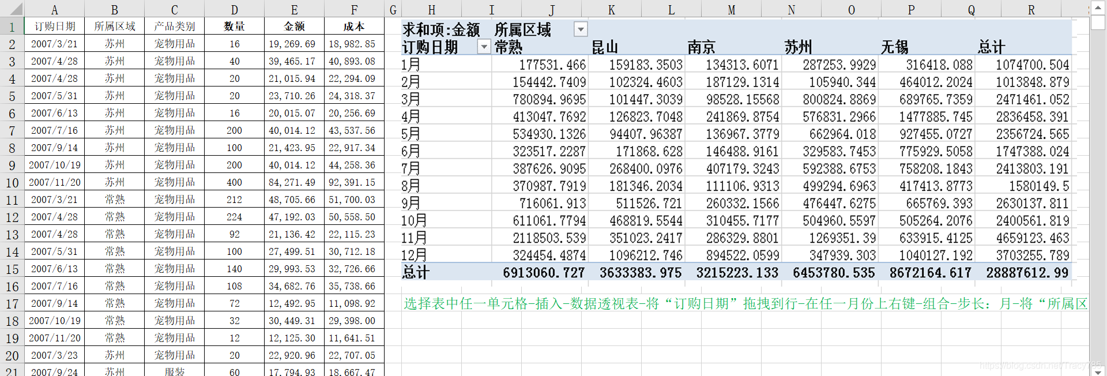Image resolution: width=1107 pixels, height=376 pixels.
Task: Click the 所属区域 header cell in B1
Action: (x=114, y=27)
